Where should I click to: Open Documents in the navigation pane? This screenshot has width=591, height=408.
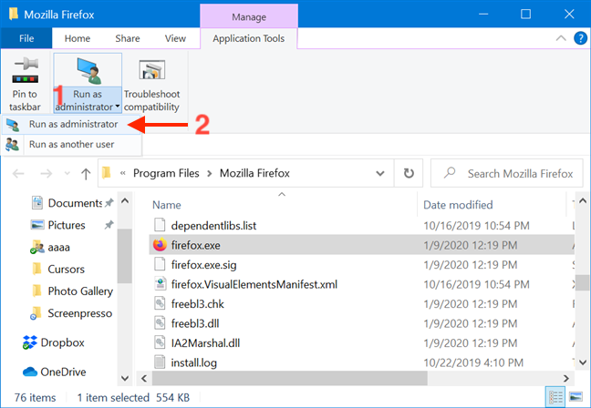tap(75, 203)
